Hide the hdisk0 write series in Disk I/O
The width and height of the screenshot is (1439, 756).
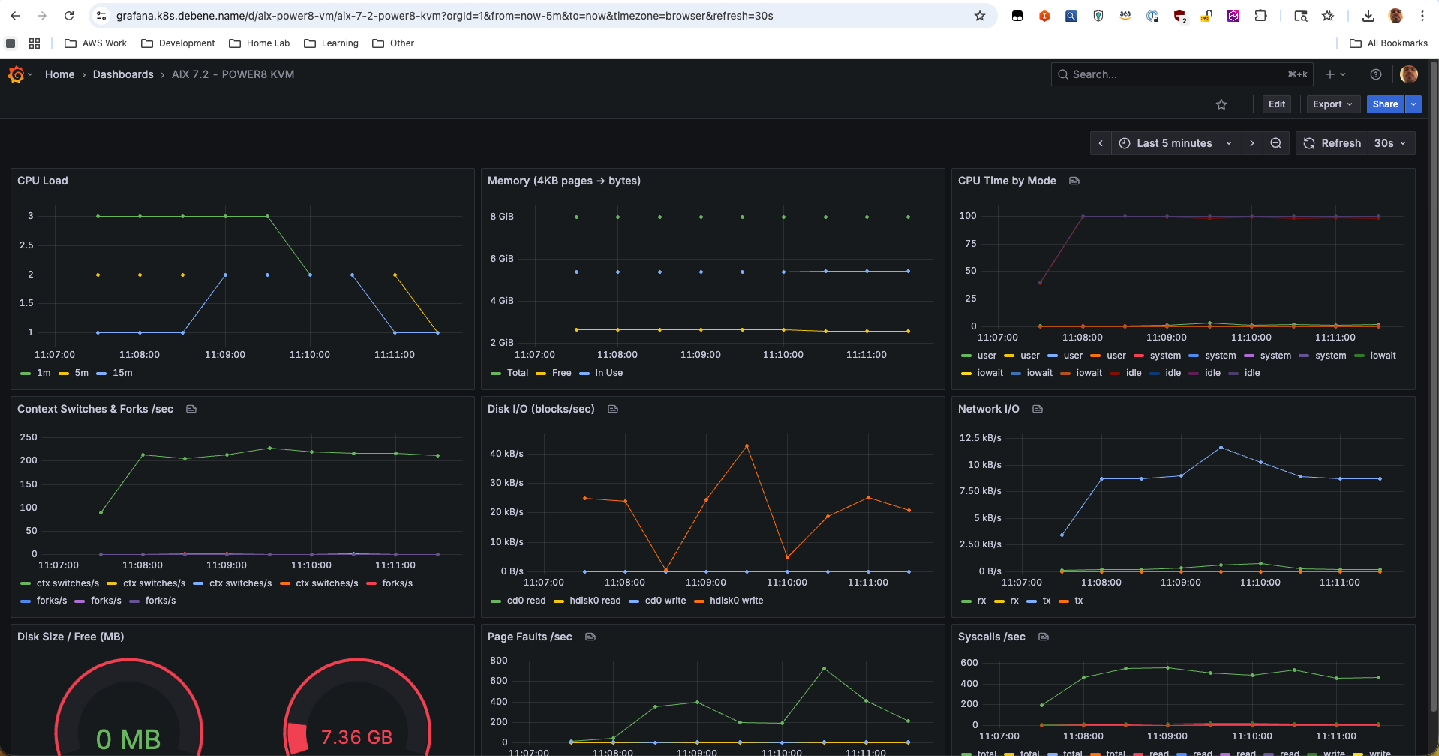[738, 601]
